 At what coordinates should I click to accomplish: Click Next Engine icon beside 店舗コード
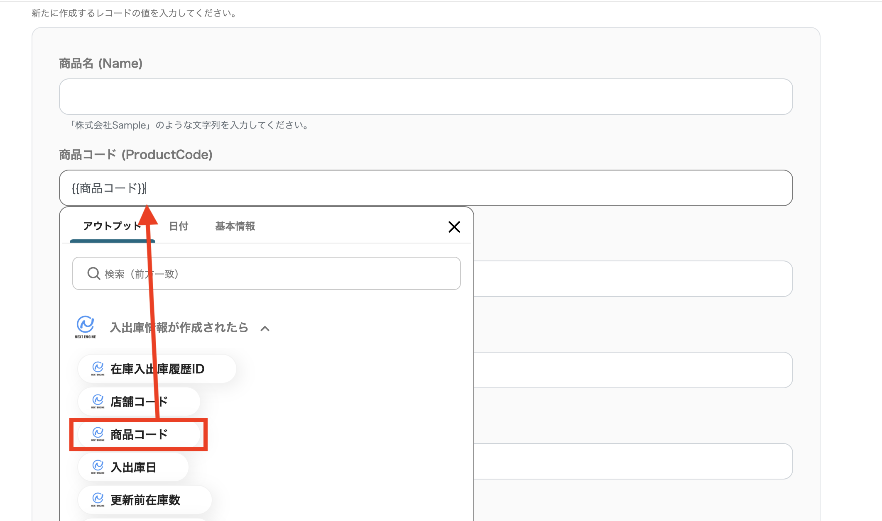[x=98, y=401]
